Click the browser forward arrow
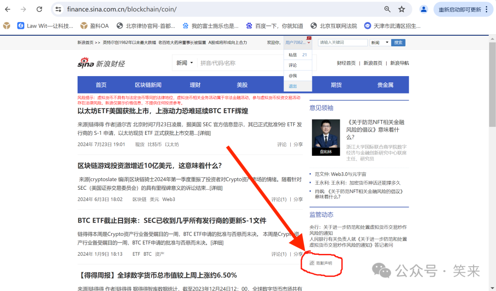 coord(23,10)
